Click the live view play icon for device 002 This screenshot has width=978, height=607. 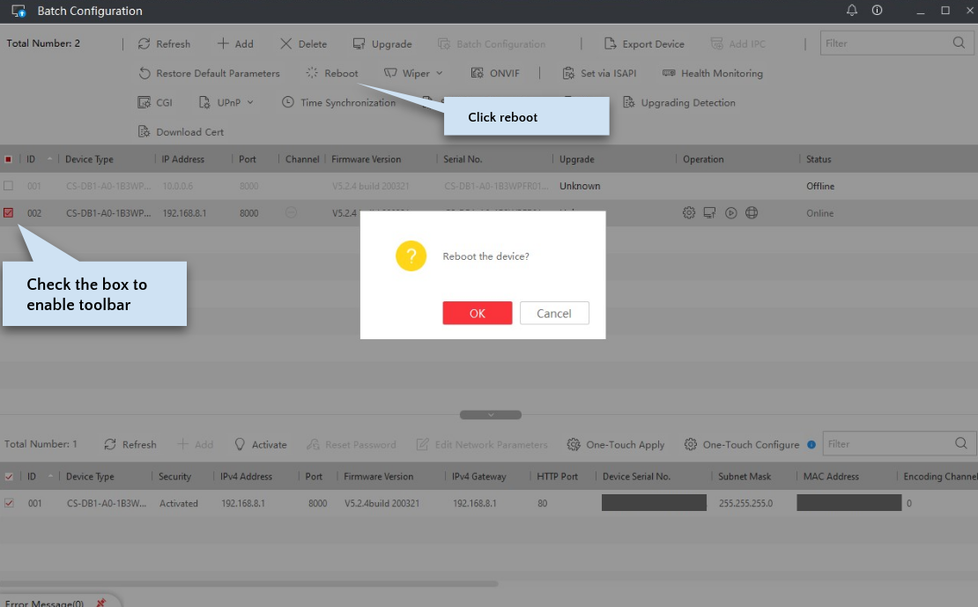pyautogui.click(x=730, y=213)
